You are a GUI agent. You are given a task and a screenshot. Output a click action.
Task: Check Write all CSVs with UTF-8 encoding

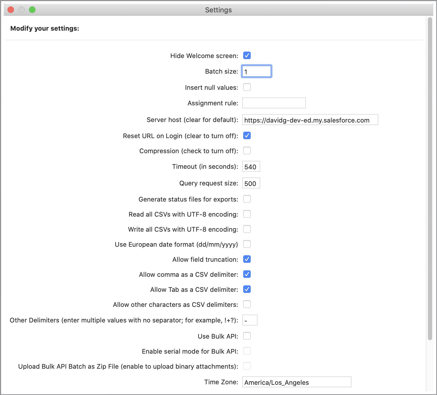click(247, 229)
